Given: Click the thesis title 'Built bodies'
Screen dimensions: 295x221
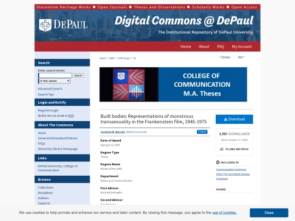Looking at the screenshot, I should pyautogui.click(x=154, y=119).
